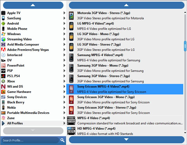
Task: Click the Game Hardware icon
Action: coord(3,92)
